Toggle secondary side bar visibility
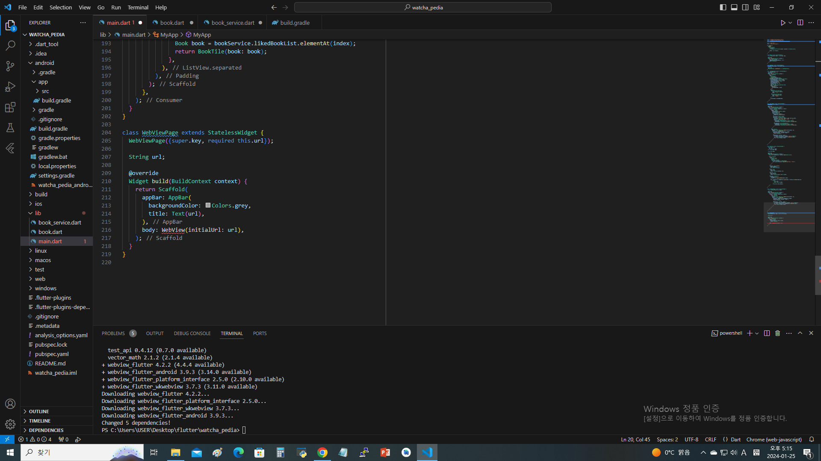Screen dimensions: 821x461 point(745,7)
